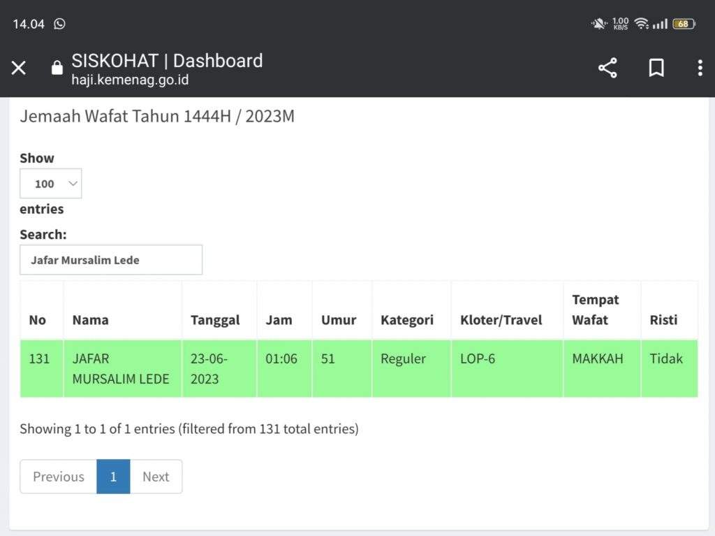Open the Show entries dropdown

pos(50,184)
